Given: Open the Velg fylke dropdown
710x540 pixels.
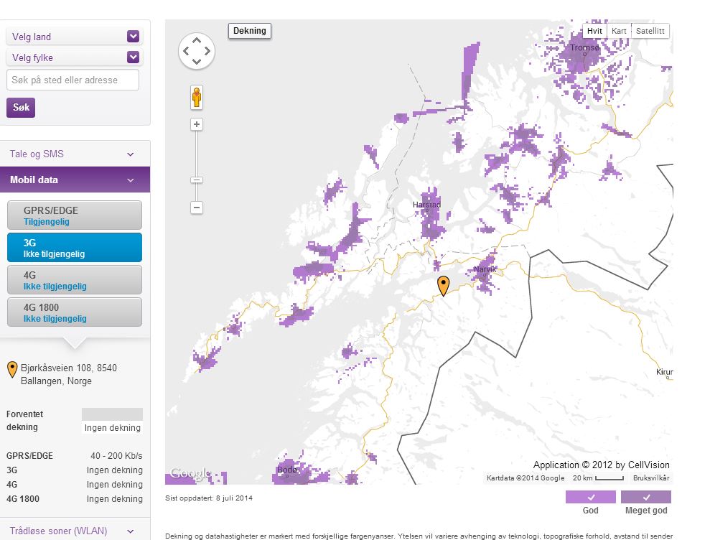Looking at the screenshot, I should pos(74,57).
